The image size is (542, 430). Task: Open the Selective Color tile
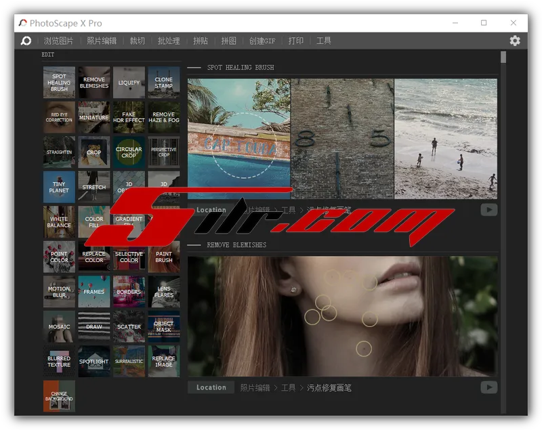click(129, 257)
